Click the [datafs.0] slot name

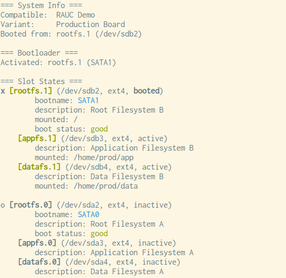(x=39, y=262)
